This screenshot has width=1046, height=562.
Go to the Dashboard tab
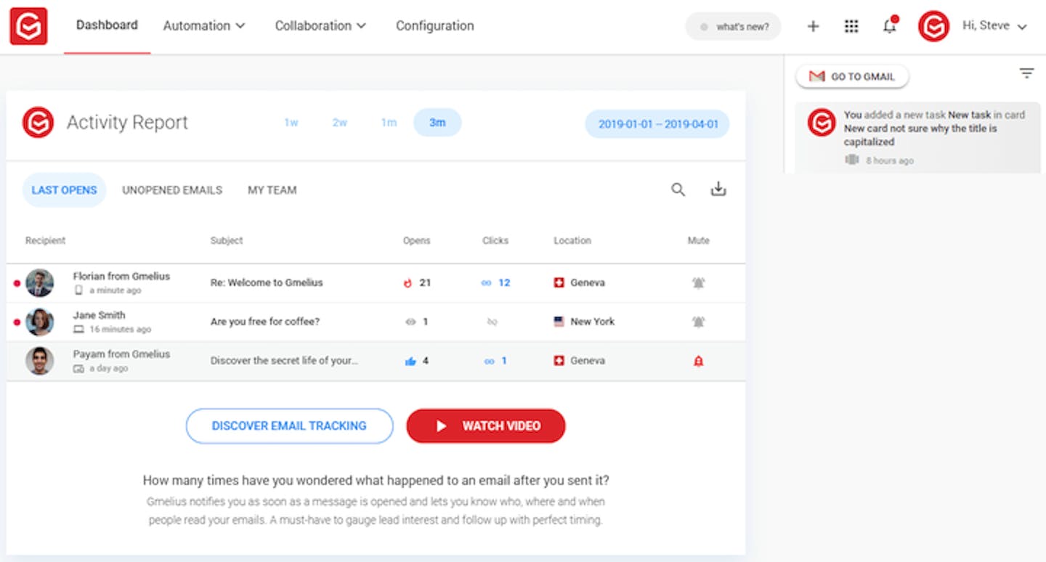click(107, 25)
